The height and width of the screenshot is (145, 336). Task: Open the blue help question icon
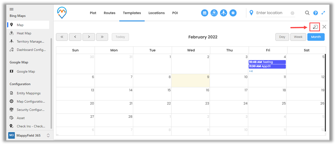315,13
